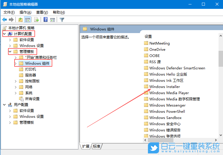Click the Export list toolbar icon

pos(37,20)
